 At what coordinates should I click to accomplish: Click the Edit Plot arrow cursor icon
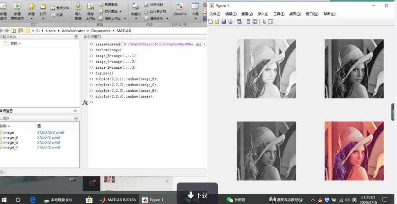pyautogui.click(x=264, y=22)
